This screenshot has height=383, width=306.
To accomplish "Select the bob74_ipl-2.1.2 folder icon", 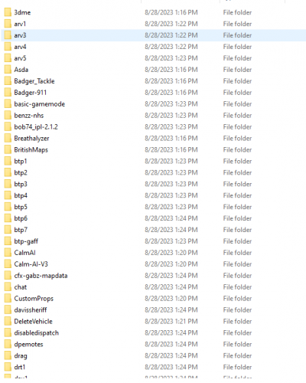I will (8, 126).
